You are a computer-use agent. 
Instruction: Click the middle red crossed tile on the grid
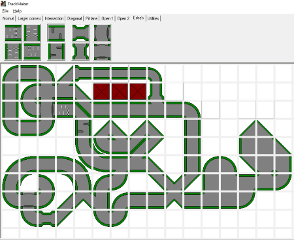pyautogui.click(x=120, y=91)
